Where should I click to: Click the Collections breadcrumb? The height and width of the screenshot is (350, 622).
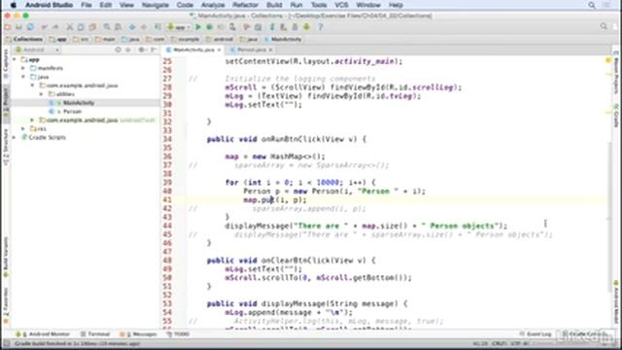(24, 39)
